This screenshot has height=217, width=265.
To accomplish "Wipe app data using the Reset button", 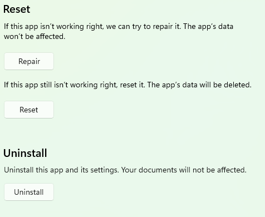I will (x=29, y=110).
